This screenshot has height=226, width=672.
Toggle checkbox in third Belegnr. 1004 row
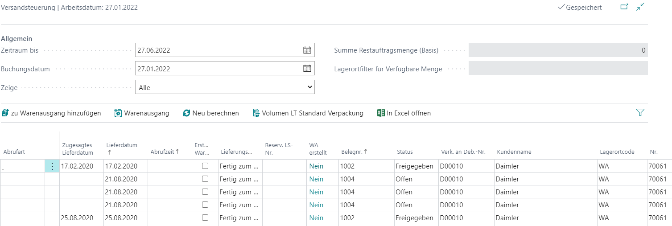[x=205, y=205]
